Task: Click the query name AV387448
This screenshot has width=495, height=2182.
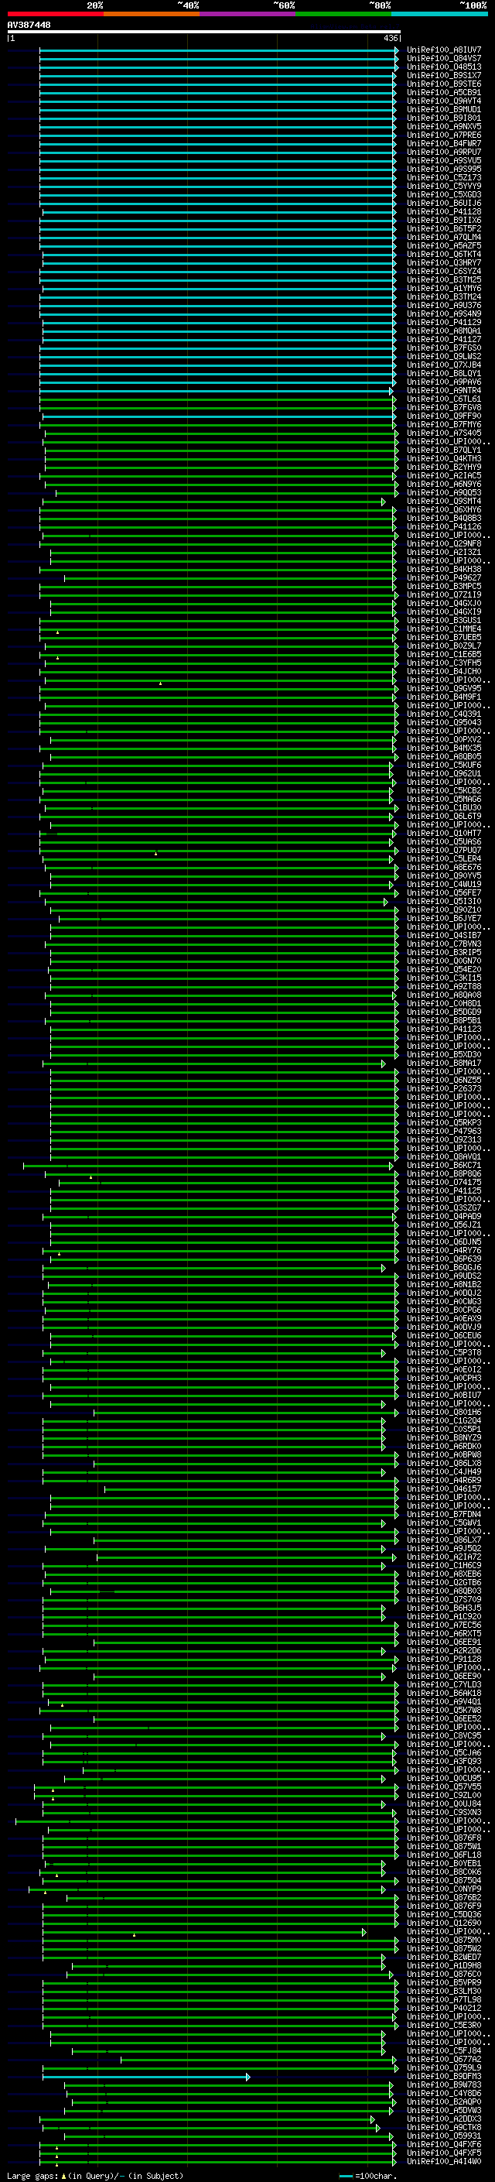Action: tap(29, 25)
